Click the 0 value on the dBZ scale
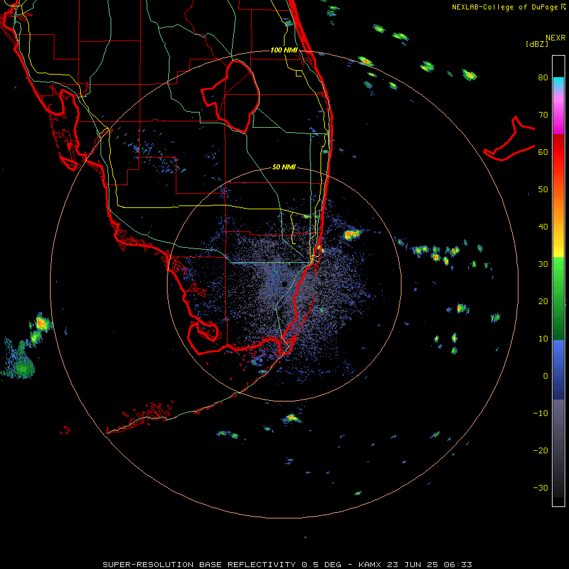Screen dimensions: 569x569 click(x=546, y=376)
